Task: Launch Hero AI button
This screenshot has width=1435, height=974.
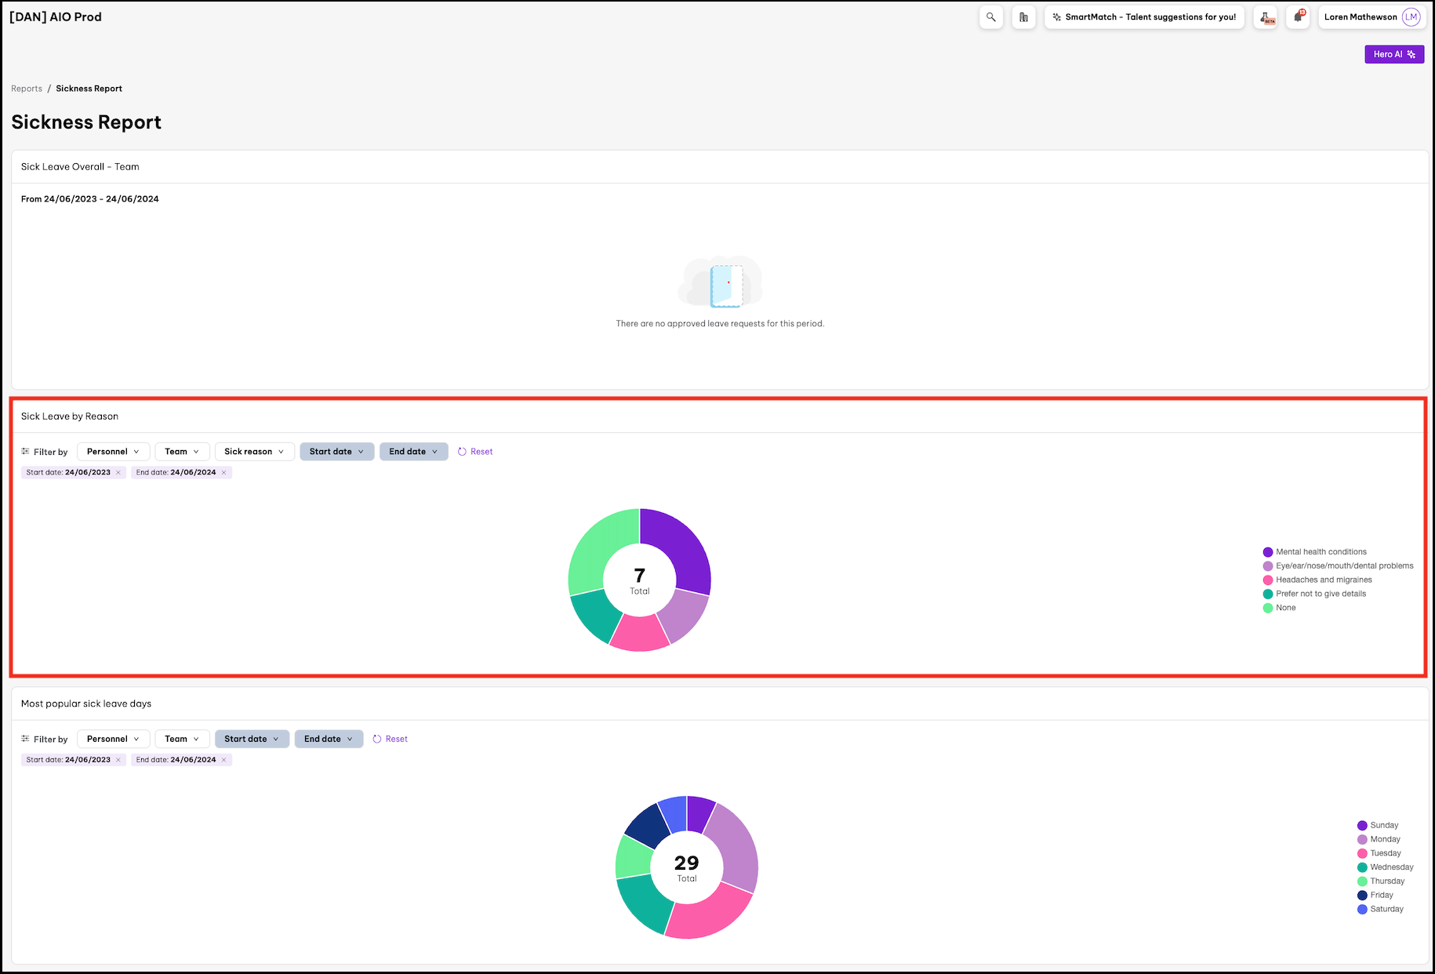Action: [1393, 54]
